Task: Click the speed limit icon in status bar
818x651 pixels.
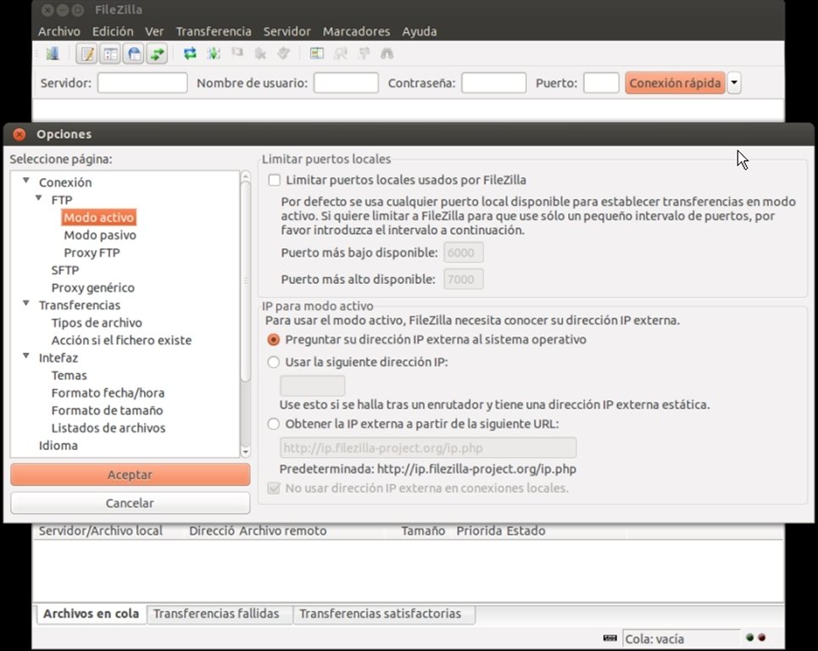Action: pyautogui.click(x=609, y=638)
